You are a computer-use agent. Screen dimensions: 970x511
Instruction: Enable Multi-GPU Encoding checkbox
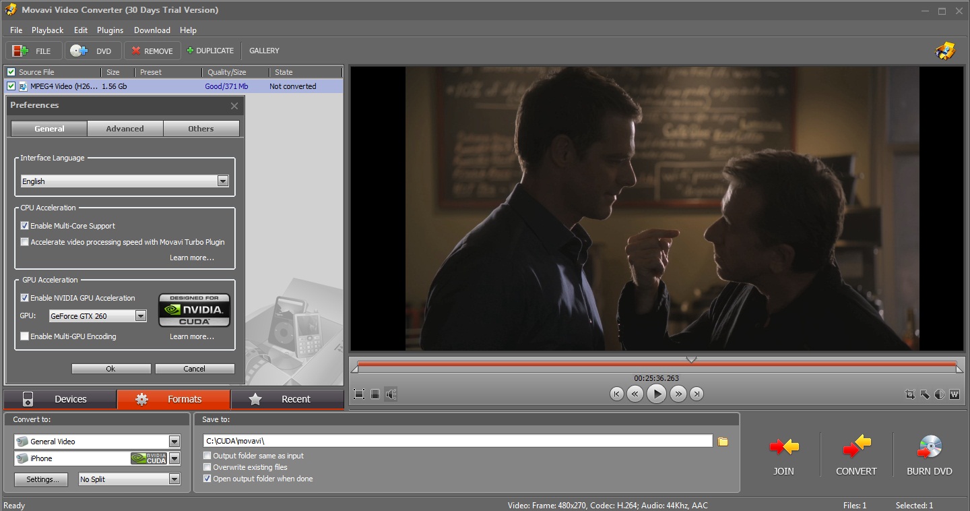click(x=25, y=336)
